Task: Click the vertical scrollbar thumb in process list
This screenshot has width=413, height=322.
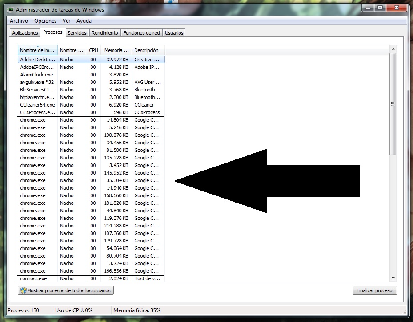Action: (x=393, y=104)
